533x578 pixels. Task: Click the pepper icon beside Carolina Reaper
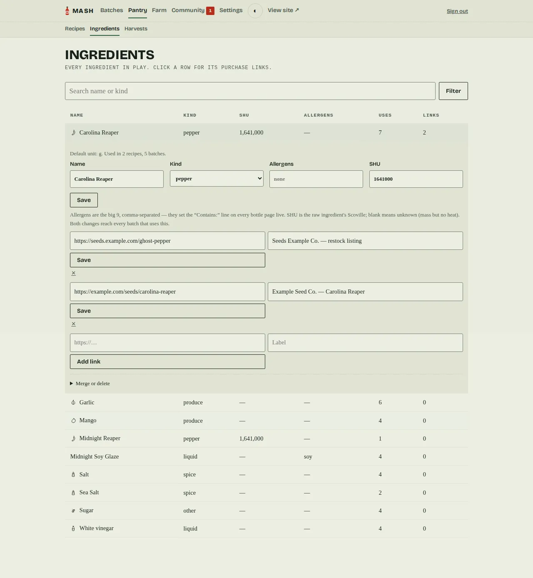73,132
